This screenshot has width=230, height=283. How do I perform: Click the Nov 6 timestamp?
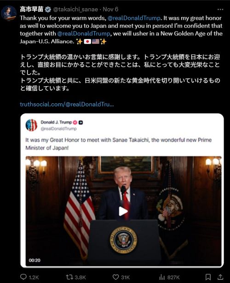[110, 9]
